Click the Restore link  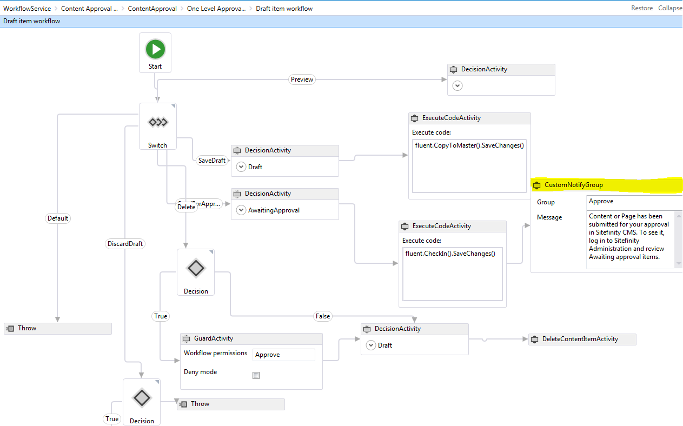pos(642,9)
